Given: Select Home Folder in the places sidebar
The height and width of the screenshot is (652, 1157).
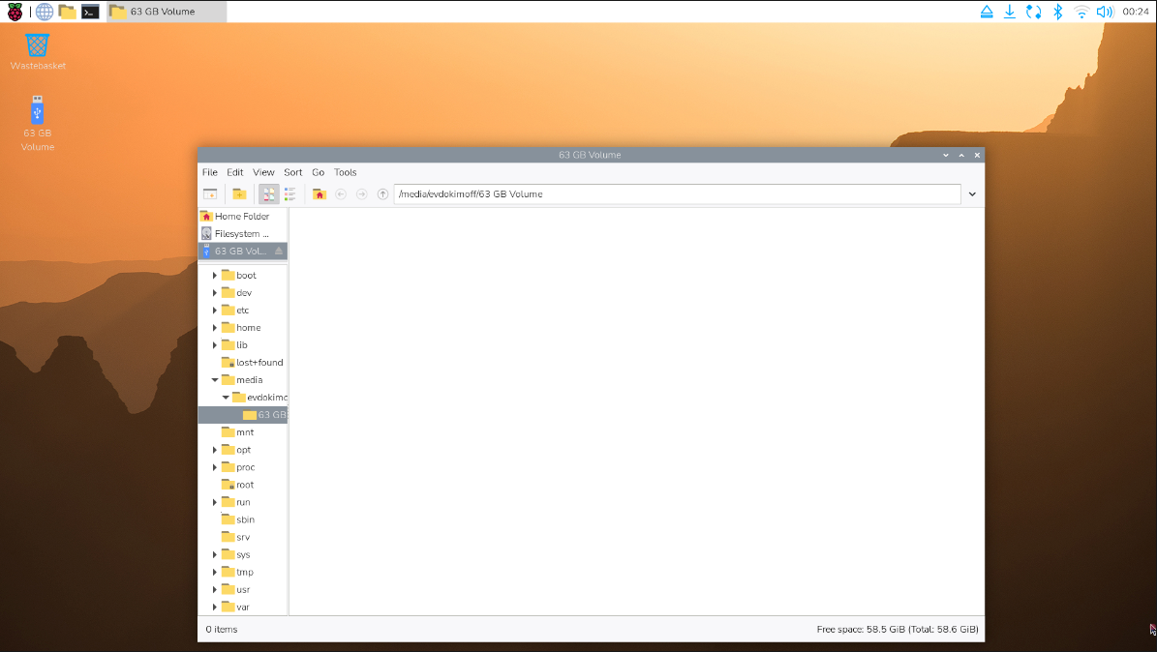Looking at the screenshot, I should pyautogui.click(x=241, y=217).
